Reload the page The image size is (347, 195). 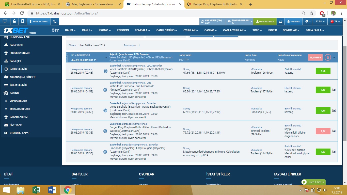point(22,13)
